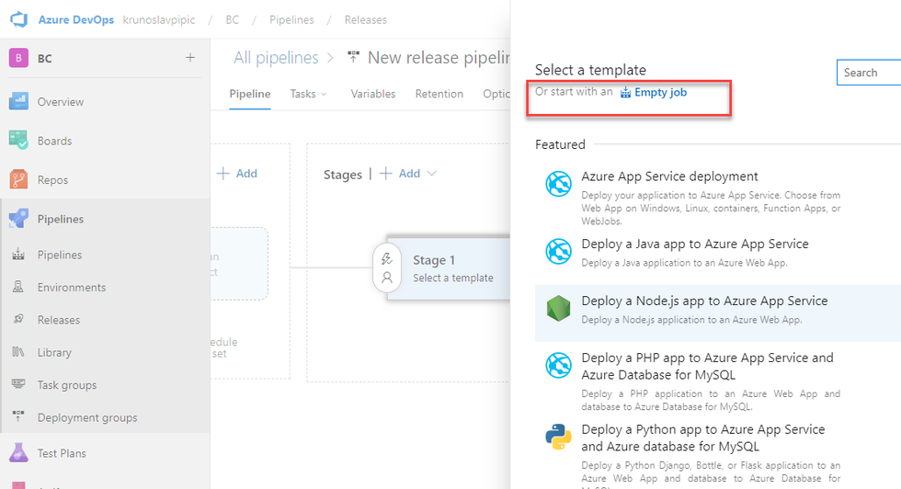The height and width of the screenshot is (489, 901).
Task: Open Boards icon in sidebar
Action: click(18, 141)
